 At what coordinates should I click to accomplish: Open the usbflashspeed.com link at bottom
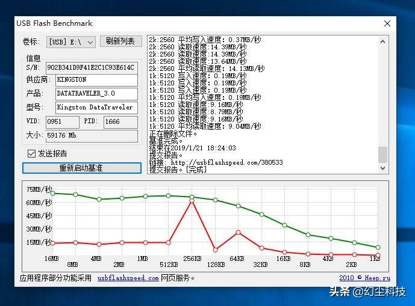click(x=128, y=278)
